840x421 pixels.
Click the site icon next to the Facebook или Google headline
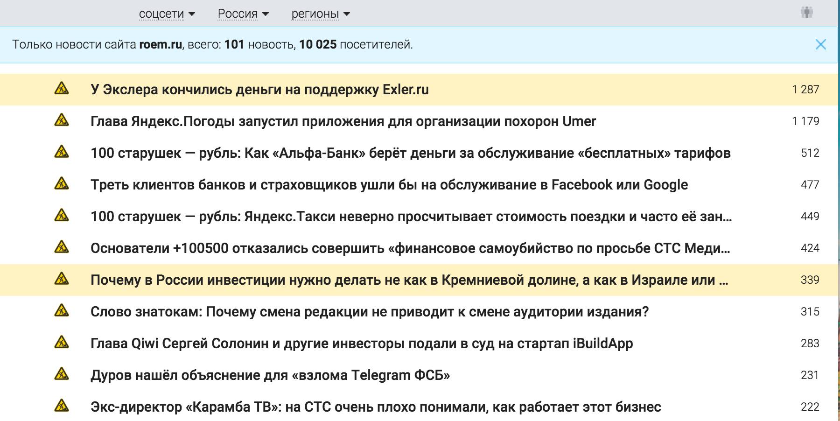62,184
